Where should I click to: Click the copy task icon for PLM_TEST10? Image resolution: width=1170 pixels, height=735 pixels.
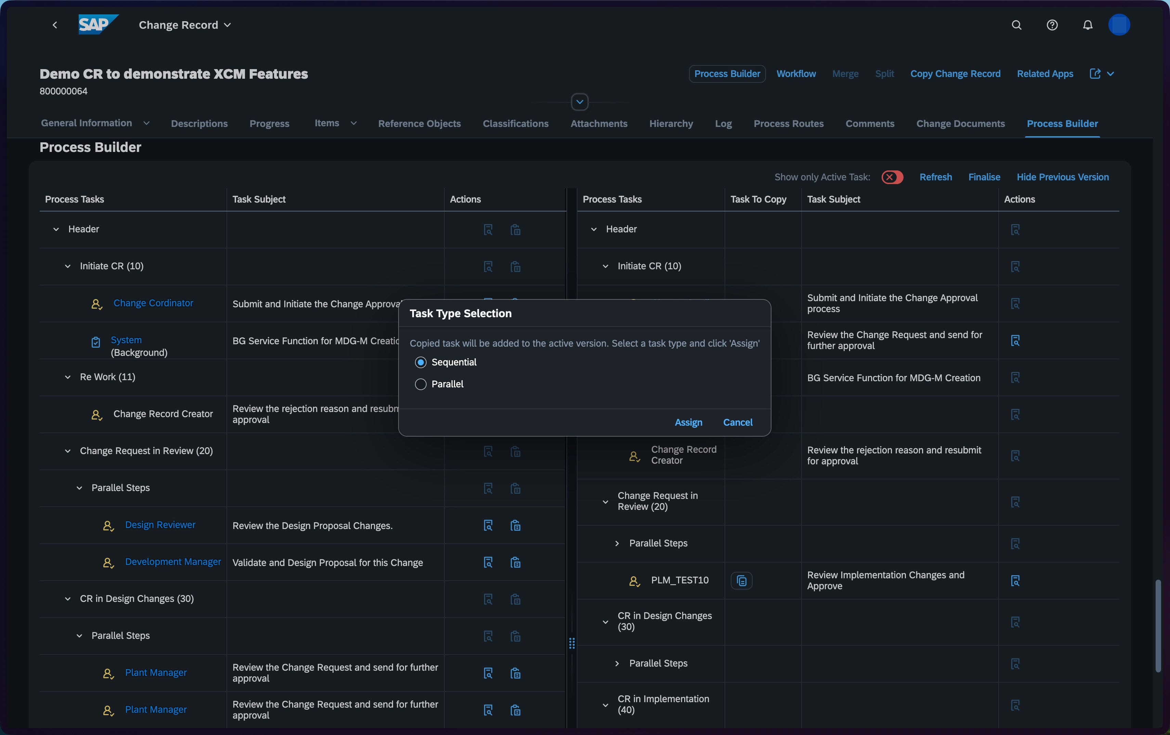(x=741, y=580)
